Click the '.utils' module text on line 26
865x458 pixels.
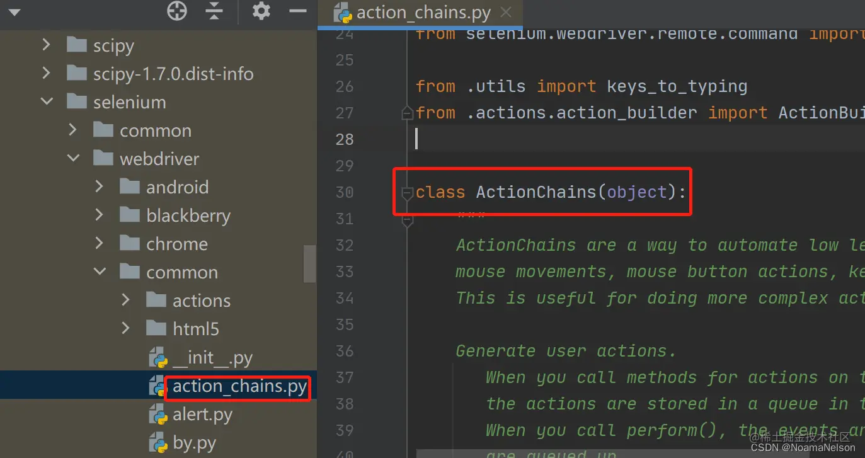click(496, 86)
